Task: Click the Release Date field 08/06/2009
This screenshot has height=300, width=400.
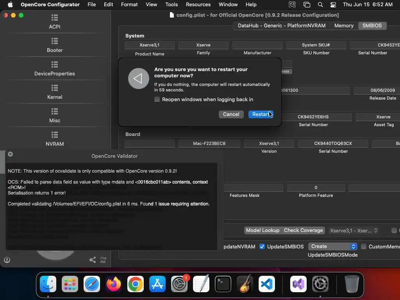Action: point(377,90)
